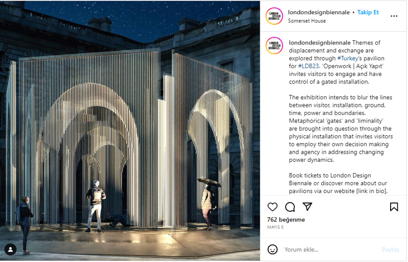The width and height of the screenshot is (408, 262).
Task: Follow account with Takip Et
Action: point(368,12)
